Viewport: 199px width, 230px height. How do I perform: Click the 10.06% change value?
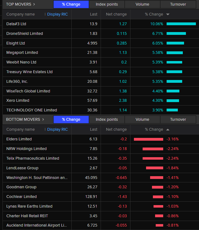click(x=157, y=24)
